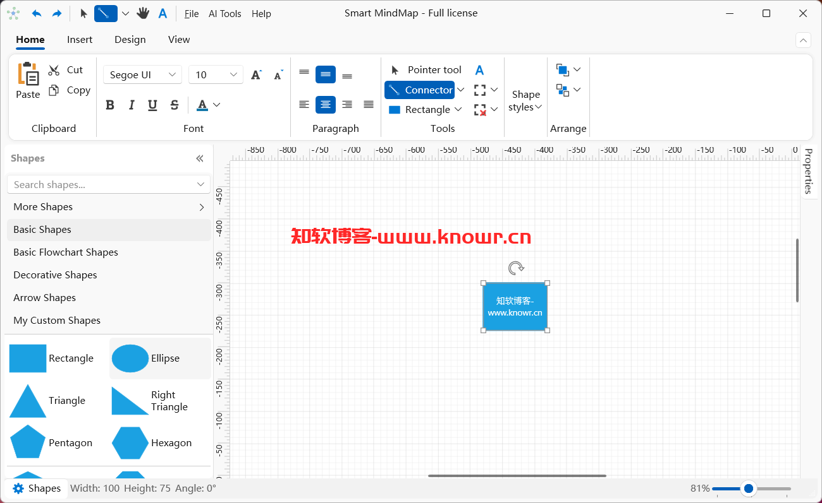Decrease font size with shrink icon
Viewport: 822px width, 503px height.
pos(278,74)
